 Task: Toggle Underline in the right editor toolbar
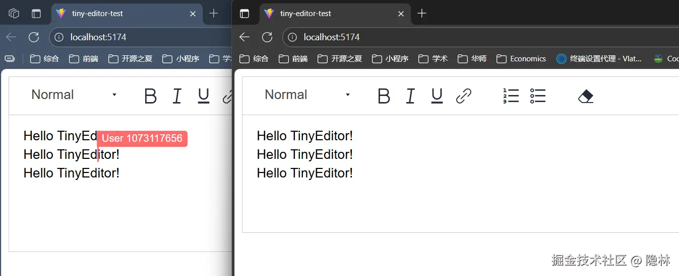coord(437,96)
